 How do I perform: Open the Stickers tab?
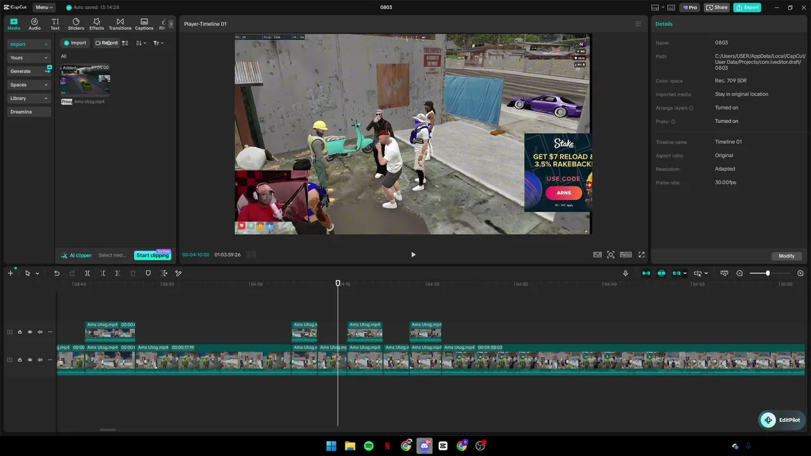(76, 24)
